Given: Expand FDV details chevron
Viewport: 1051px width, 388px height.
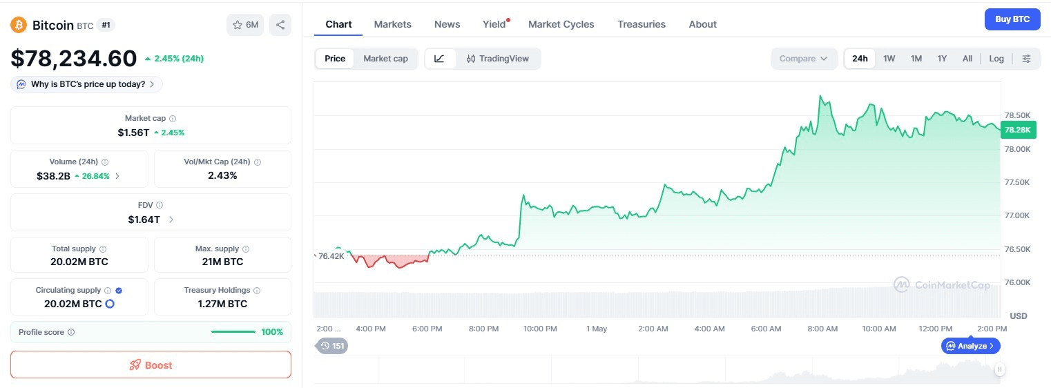Looking at the screenshot, I should [x=171, y=220].
